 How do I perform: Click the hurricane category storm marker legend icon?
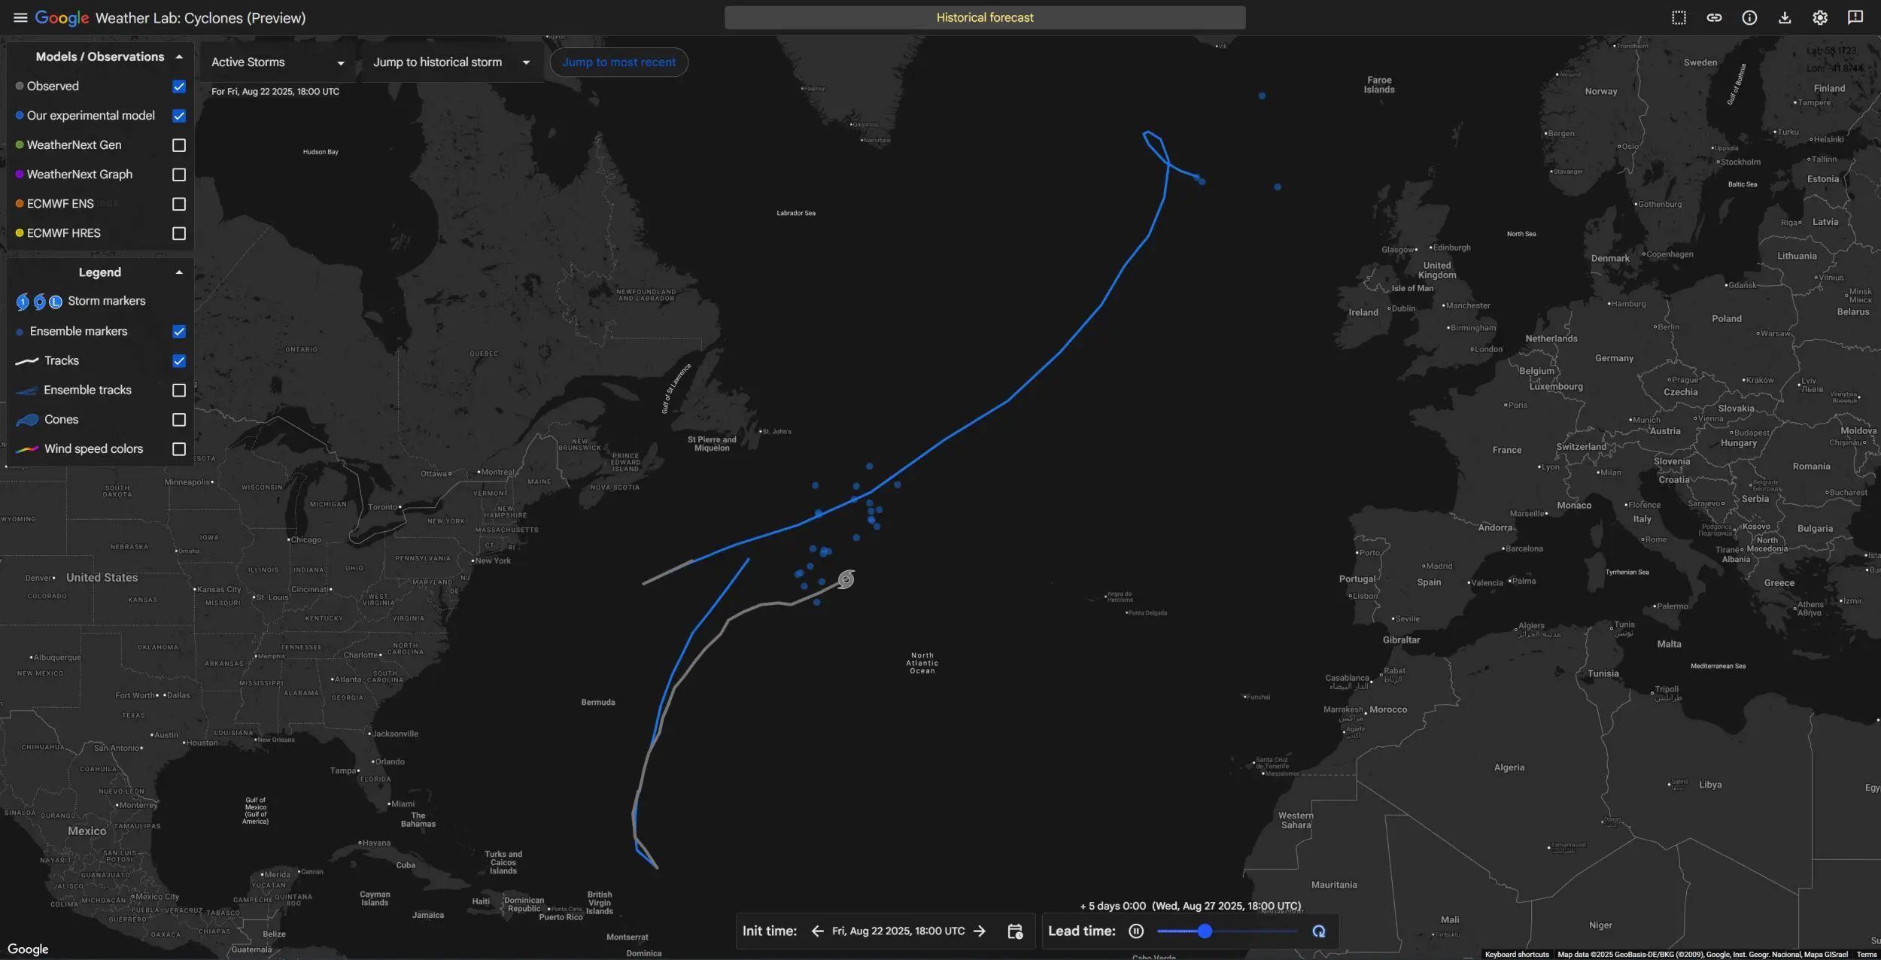[x=23, y=302]
